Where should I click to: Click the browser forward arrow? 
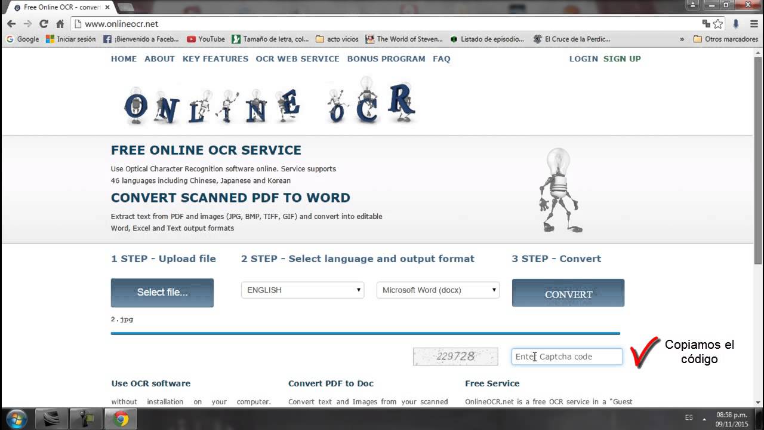click(x=27, y=24)
